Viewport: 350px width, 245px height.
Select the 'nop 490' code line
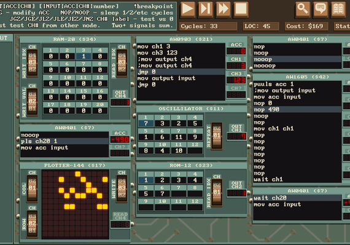point(297,110)
